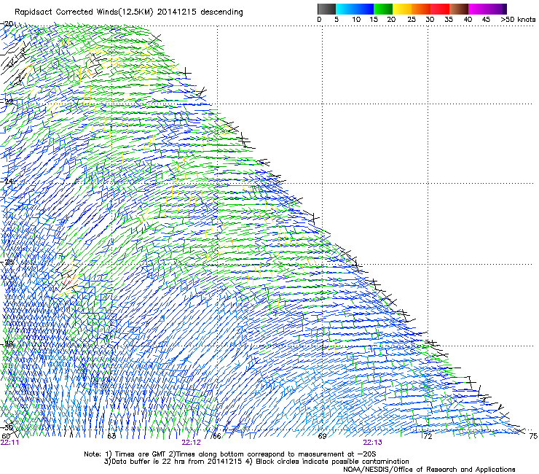Viewport: 539px width, 474px height.
Task: Click the red 30-35 knots legend swatch
Action: click(x=440, y=9)
